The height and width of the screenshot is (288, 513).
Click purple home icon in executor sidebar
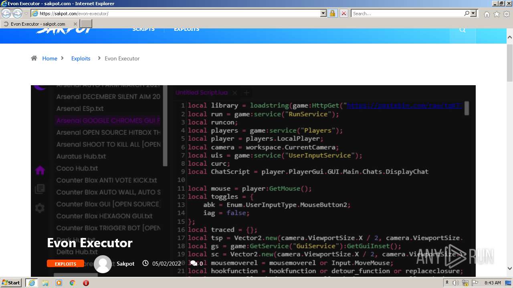(40, 170)
